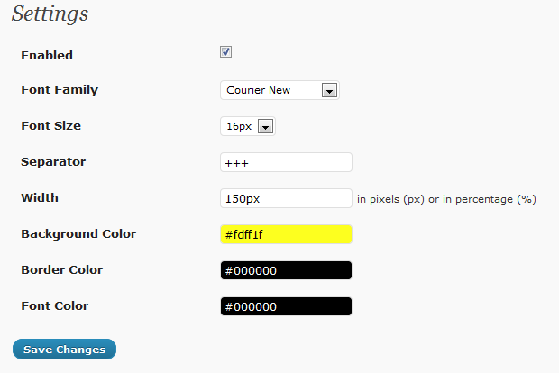Toggle the Enabled checkbox
The width and height of the screenshot is (559, 373).
click(x=226, y=52)
